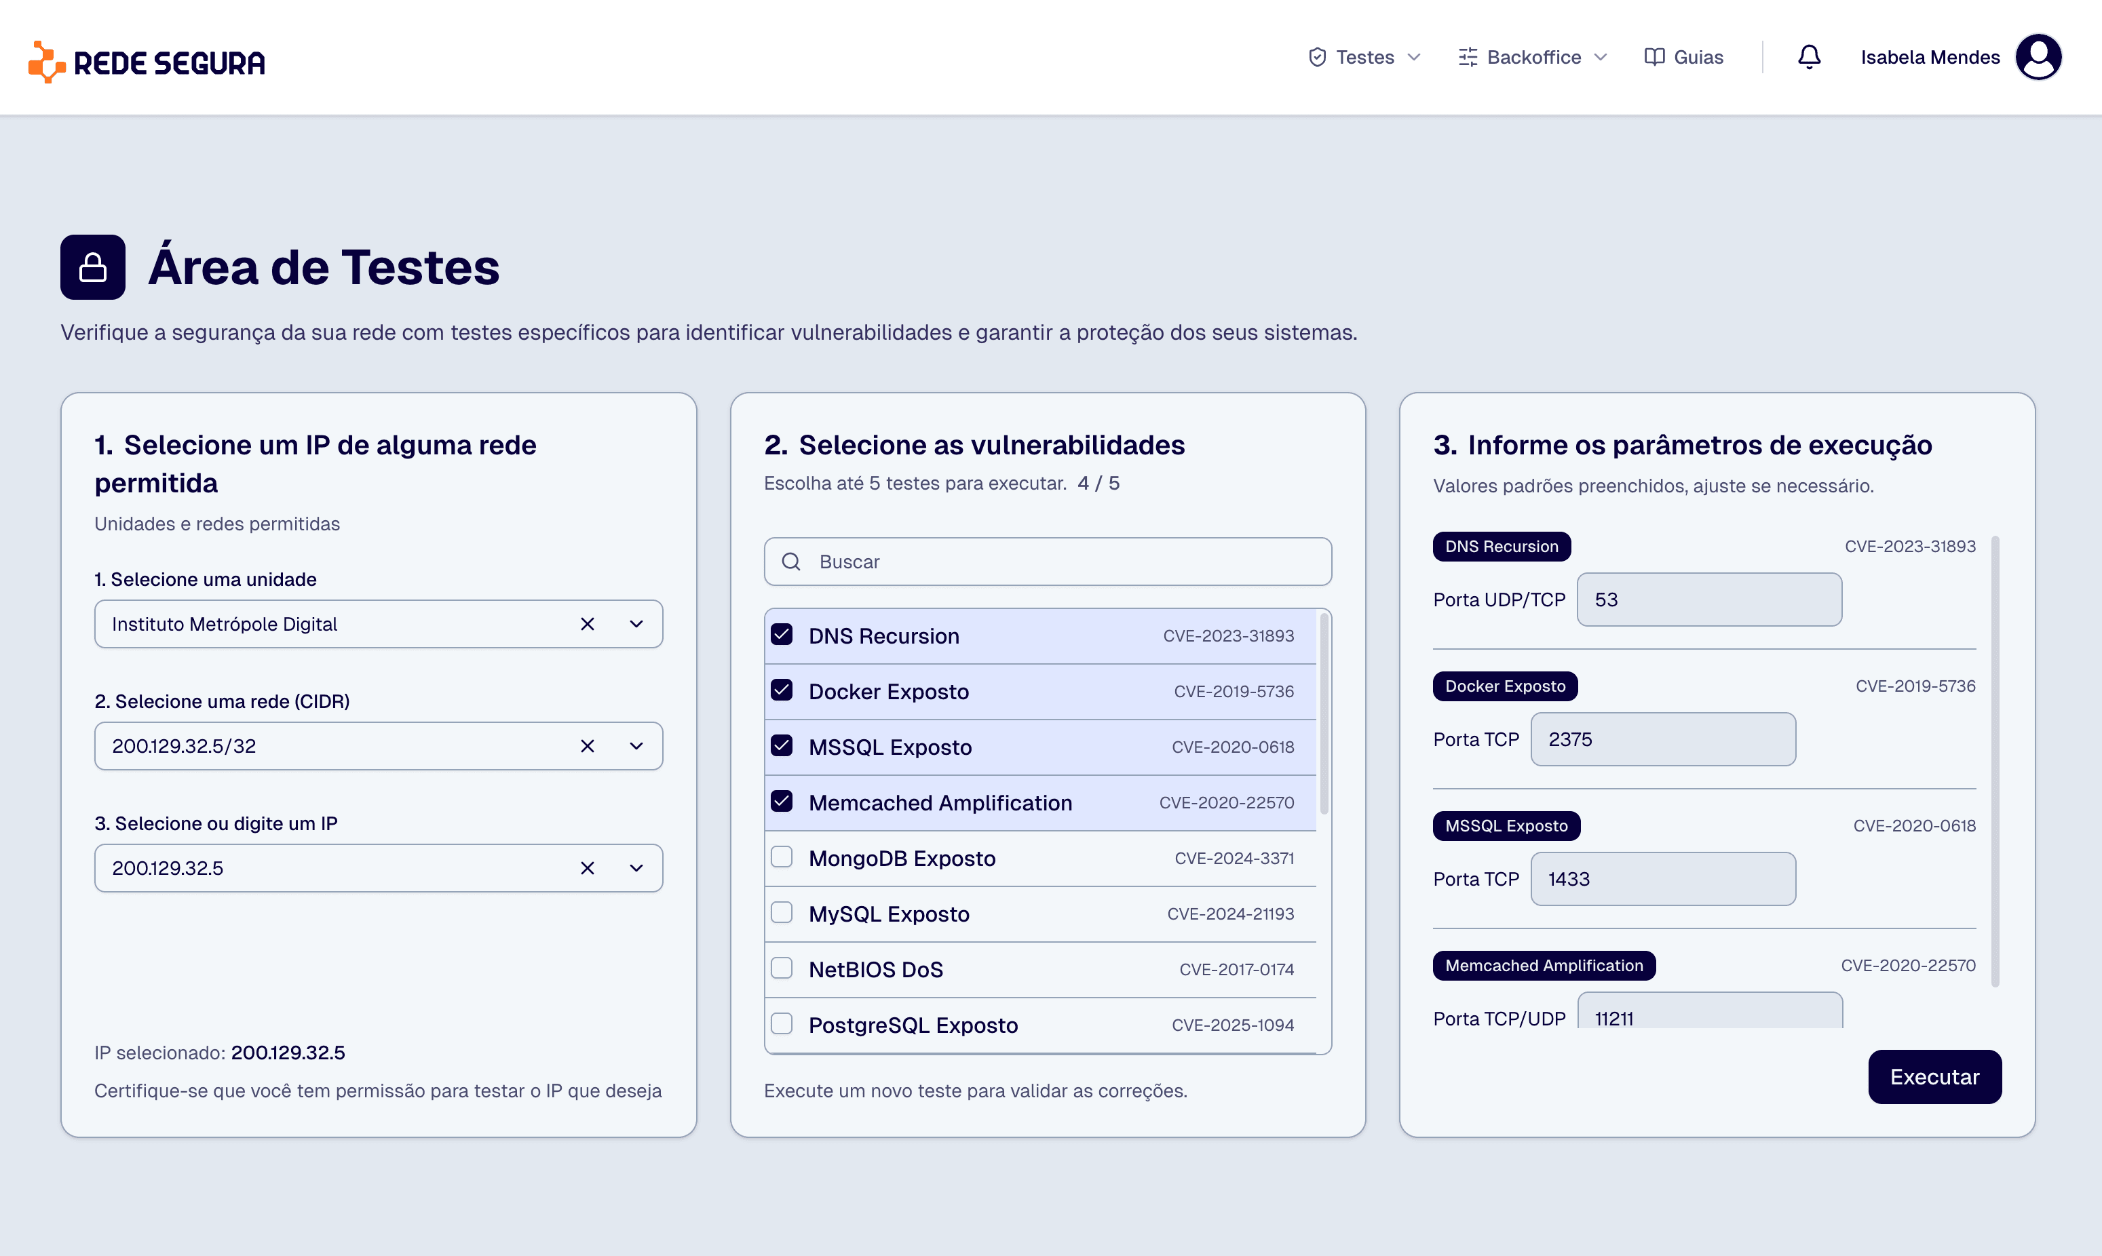This screenshot has height=1256, width=2102.
Task: Click the search magnifier icon in Buscar
Action: pos(790,562)
